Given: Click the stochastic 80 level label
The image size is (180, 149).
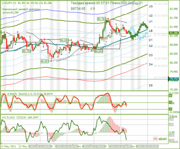Looking at the screenshot, I should coord(170,96).
